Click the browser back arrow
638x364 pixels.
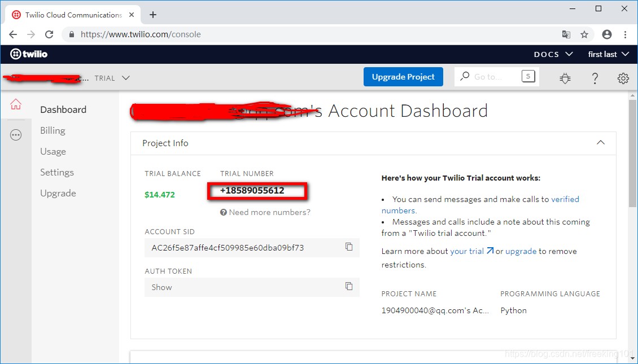(x=13, y=34)
